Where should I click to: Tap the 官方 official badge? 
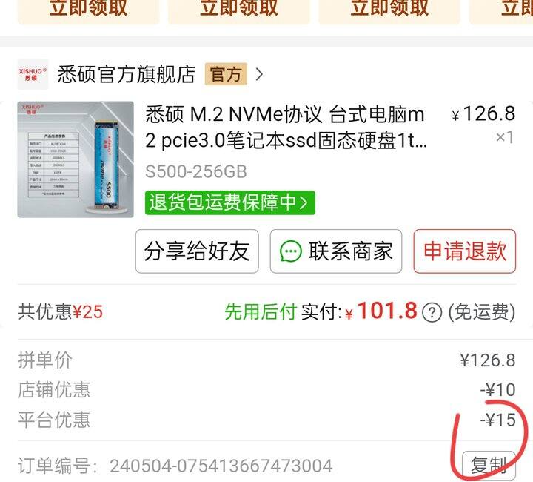click(x=226, y=74)
